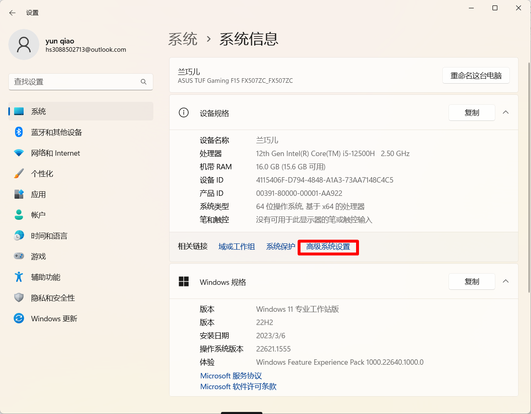The width and height of the screenshot is (531, 414).
Task: Click the info icon beside 设备规格
Action: point(184,113)
